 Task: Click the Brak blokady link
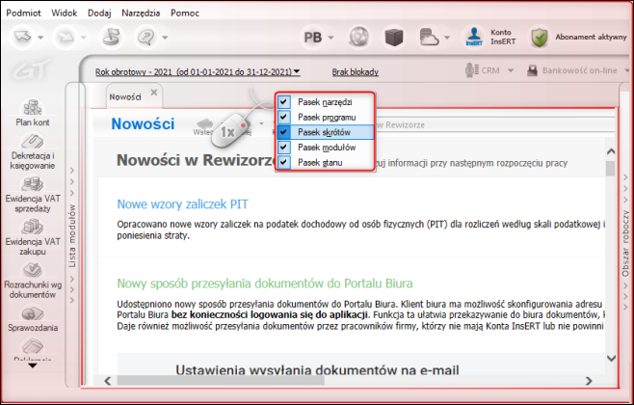[355, 72]
